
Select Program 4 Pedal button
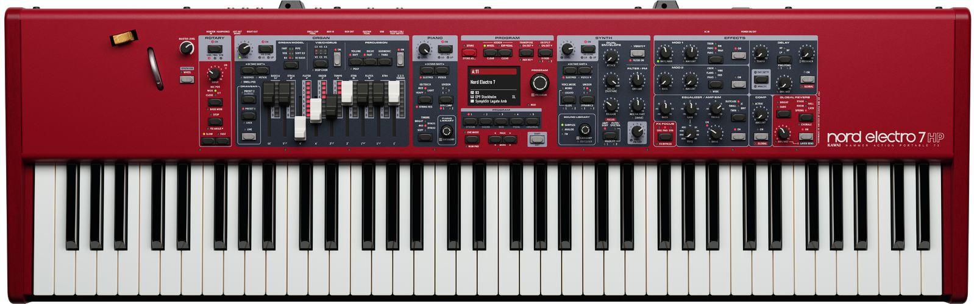517,121
